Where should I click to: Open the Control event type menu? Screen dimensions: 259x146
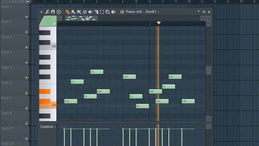click(48, 127)
